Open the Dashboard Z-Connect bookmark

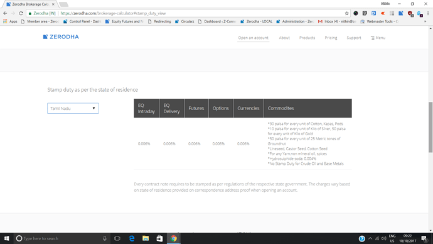tap(217, 21)
